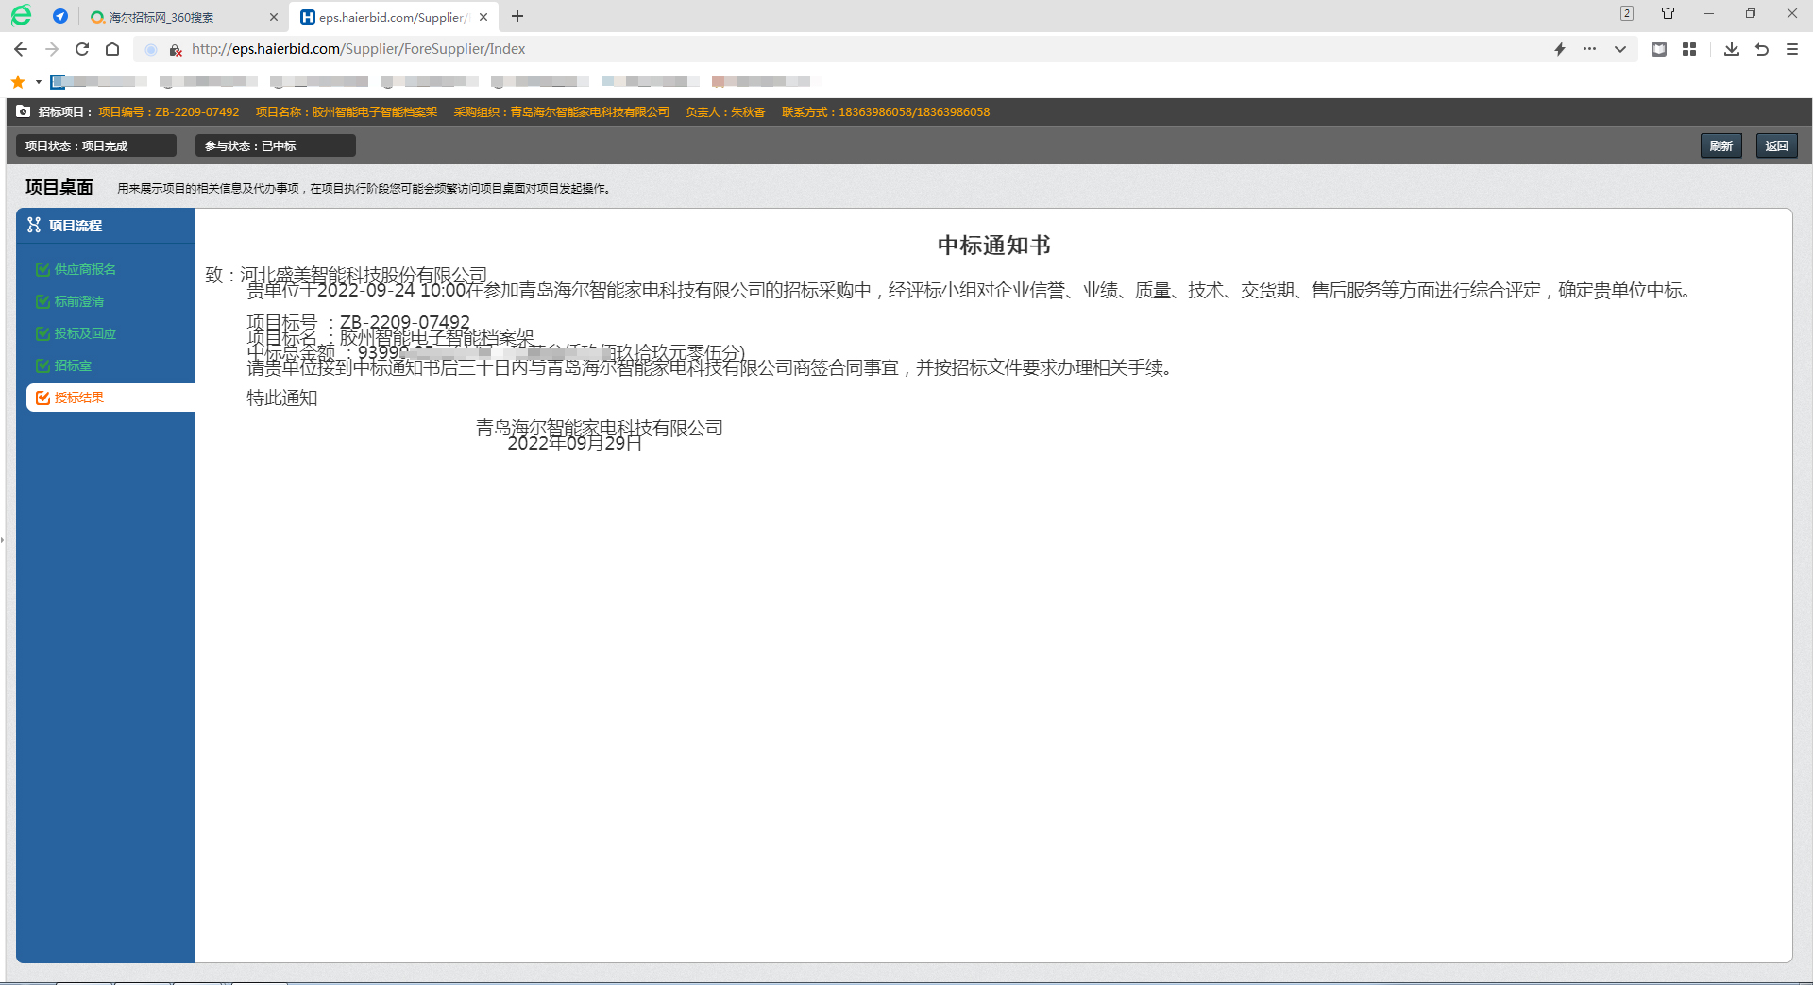Screen dimensions: 1813x985
Task: Expand the address bar dropdown chevron
Action: coord(1620,49)
